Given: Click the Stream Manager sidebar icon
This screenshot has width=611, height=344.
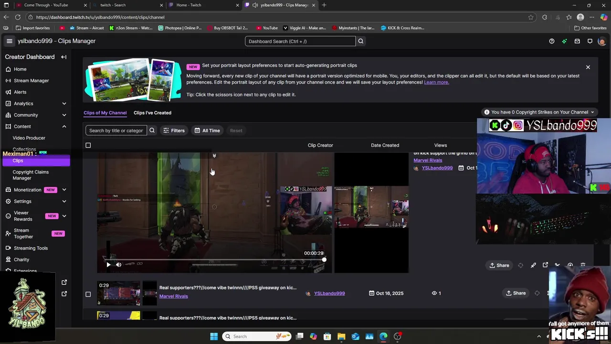Looking at the screenshot, I should [8, 80].
